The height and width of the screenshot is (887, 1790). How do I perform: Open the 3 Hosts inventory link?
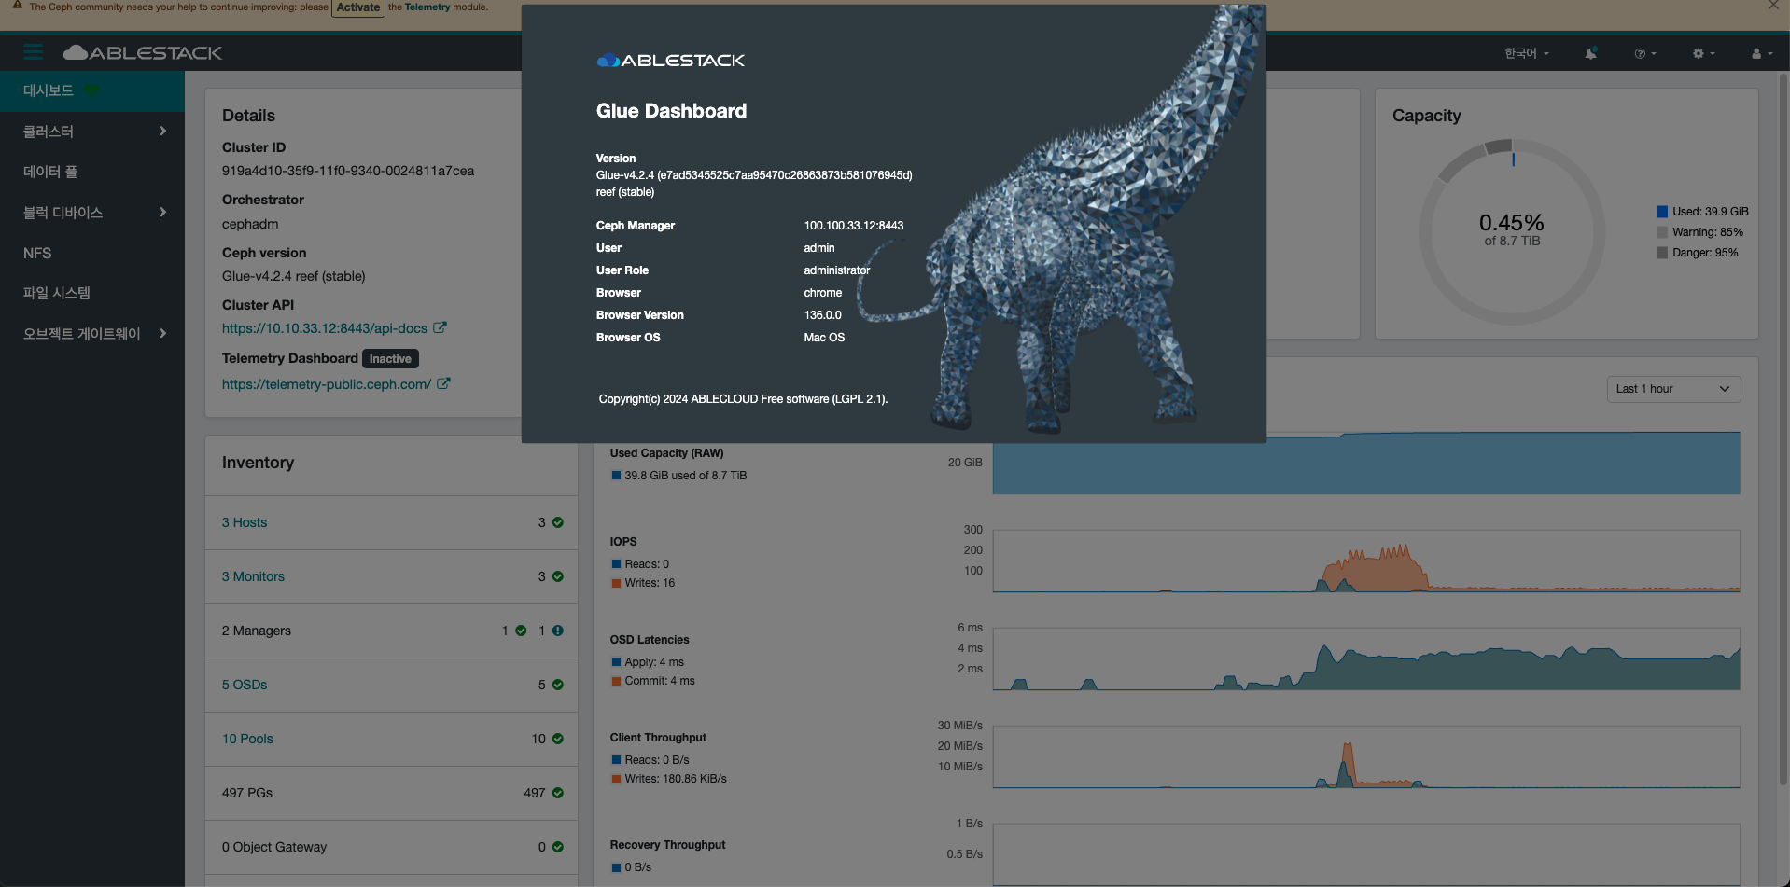click(x=245, y=522)
